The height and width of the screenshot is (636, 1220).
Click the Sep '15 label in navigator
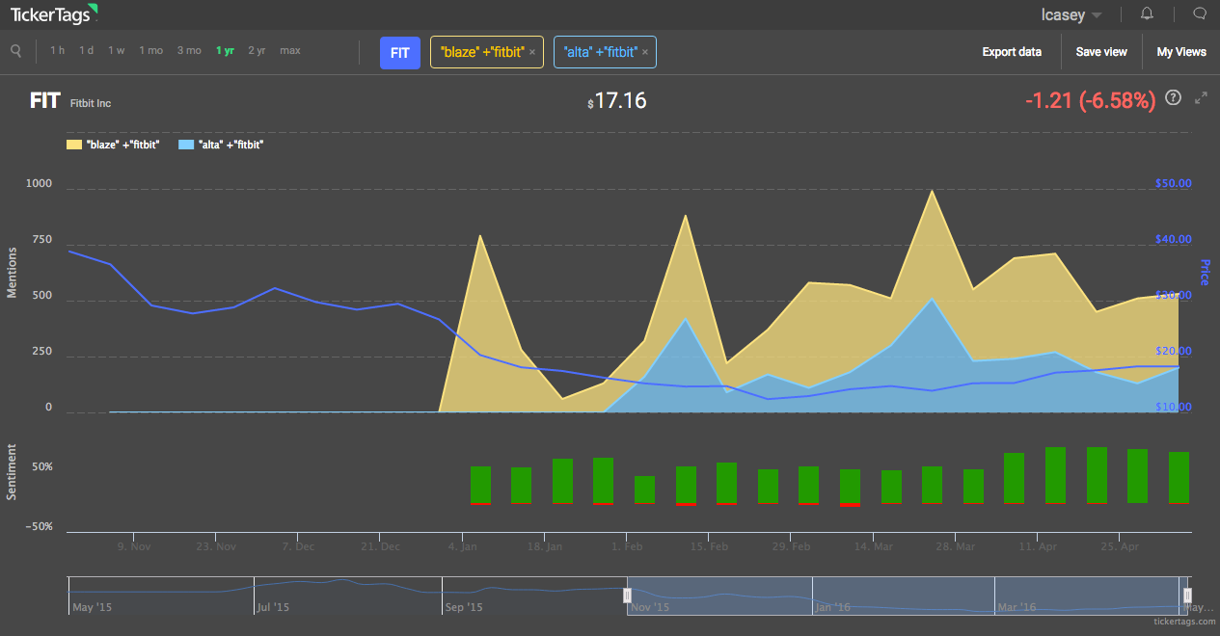click(x=463, y=607)
